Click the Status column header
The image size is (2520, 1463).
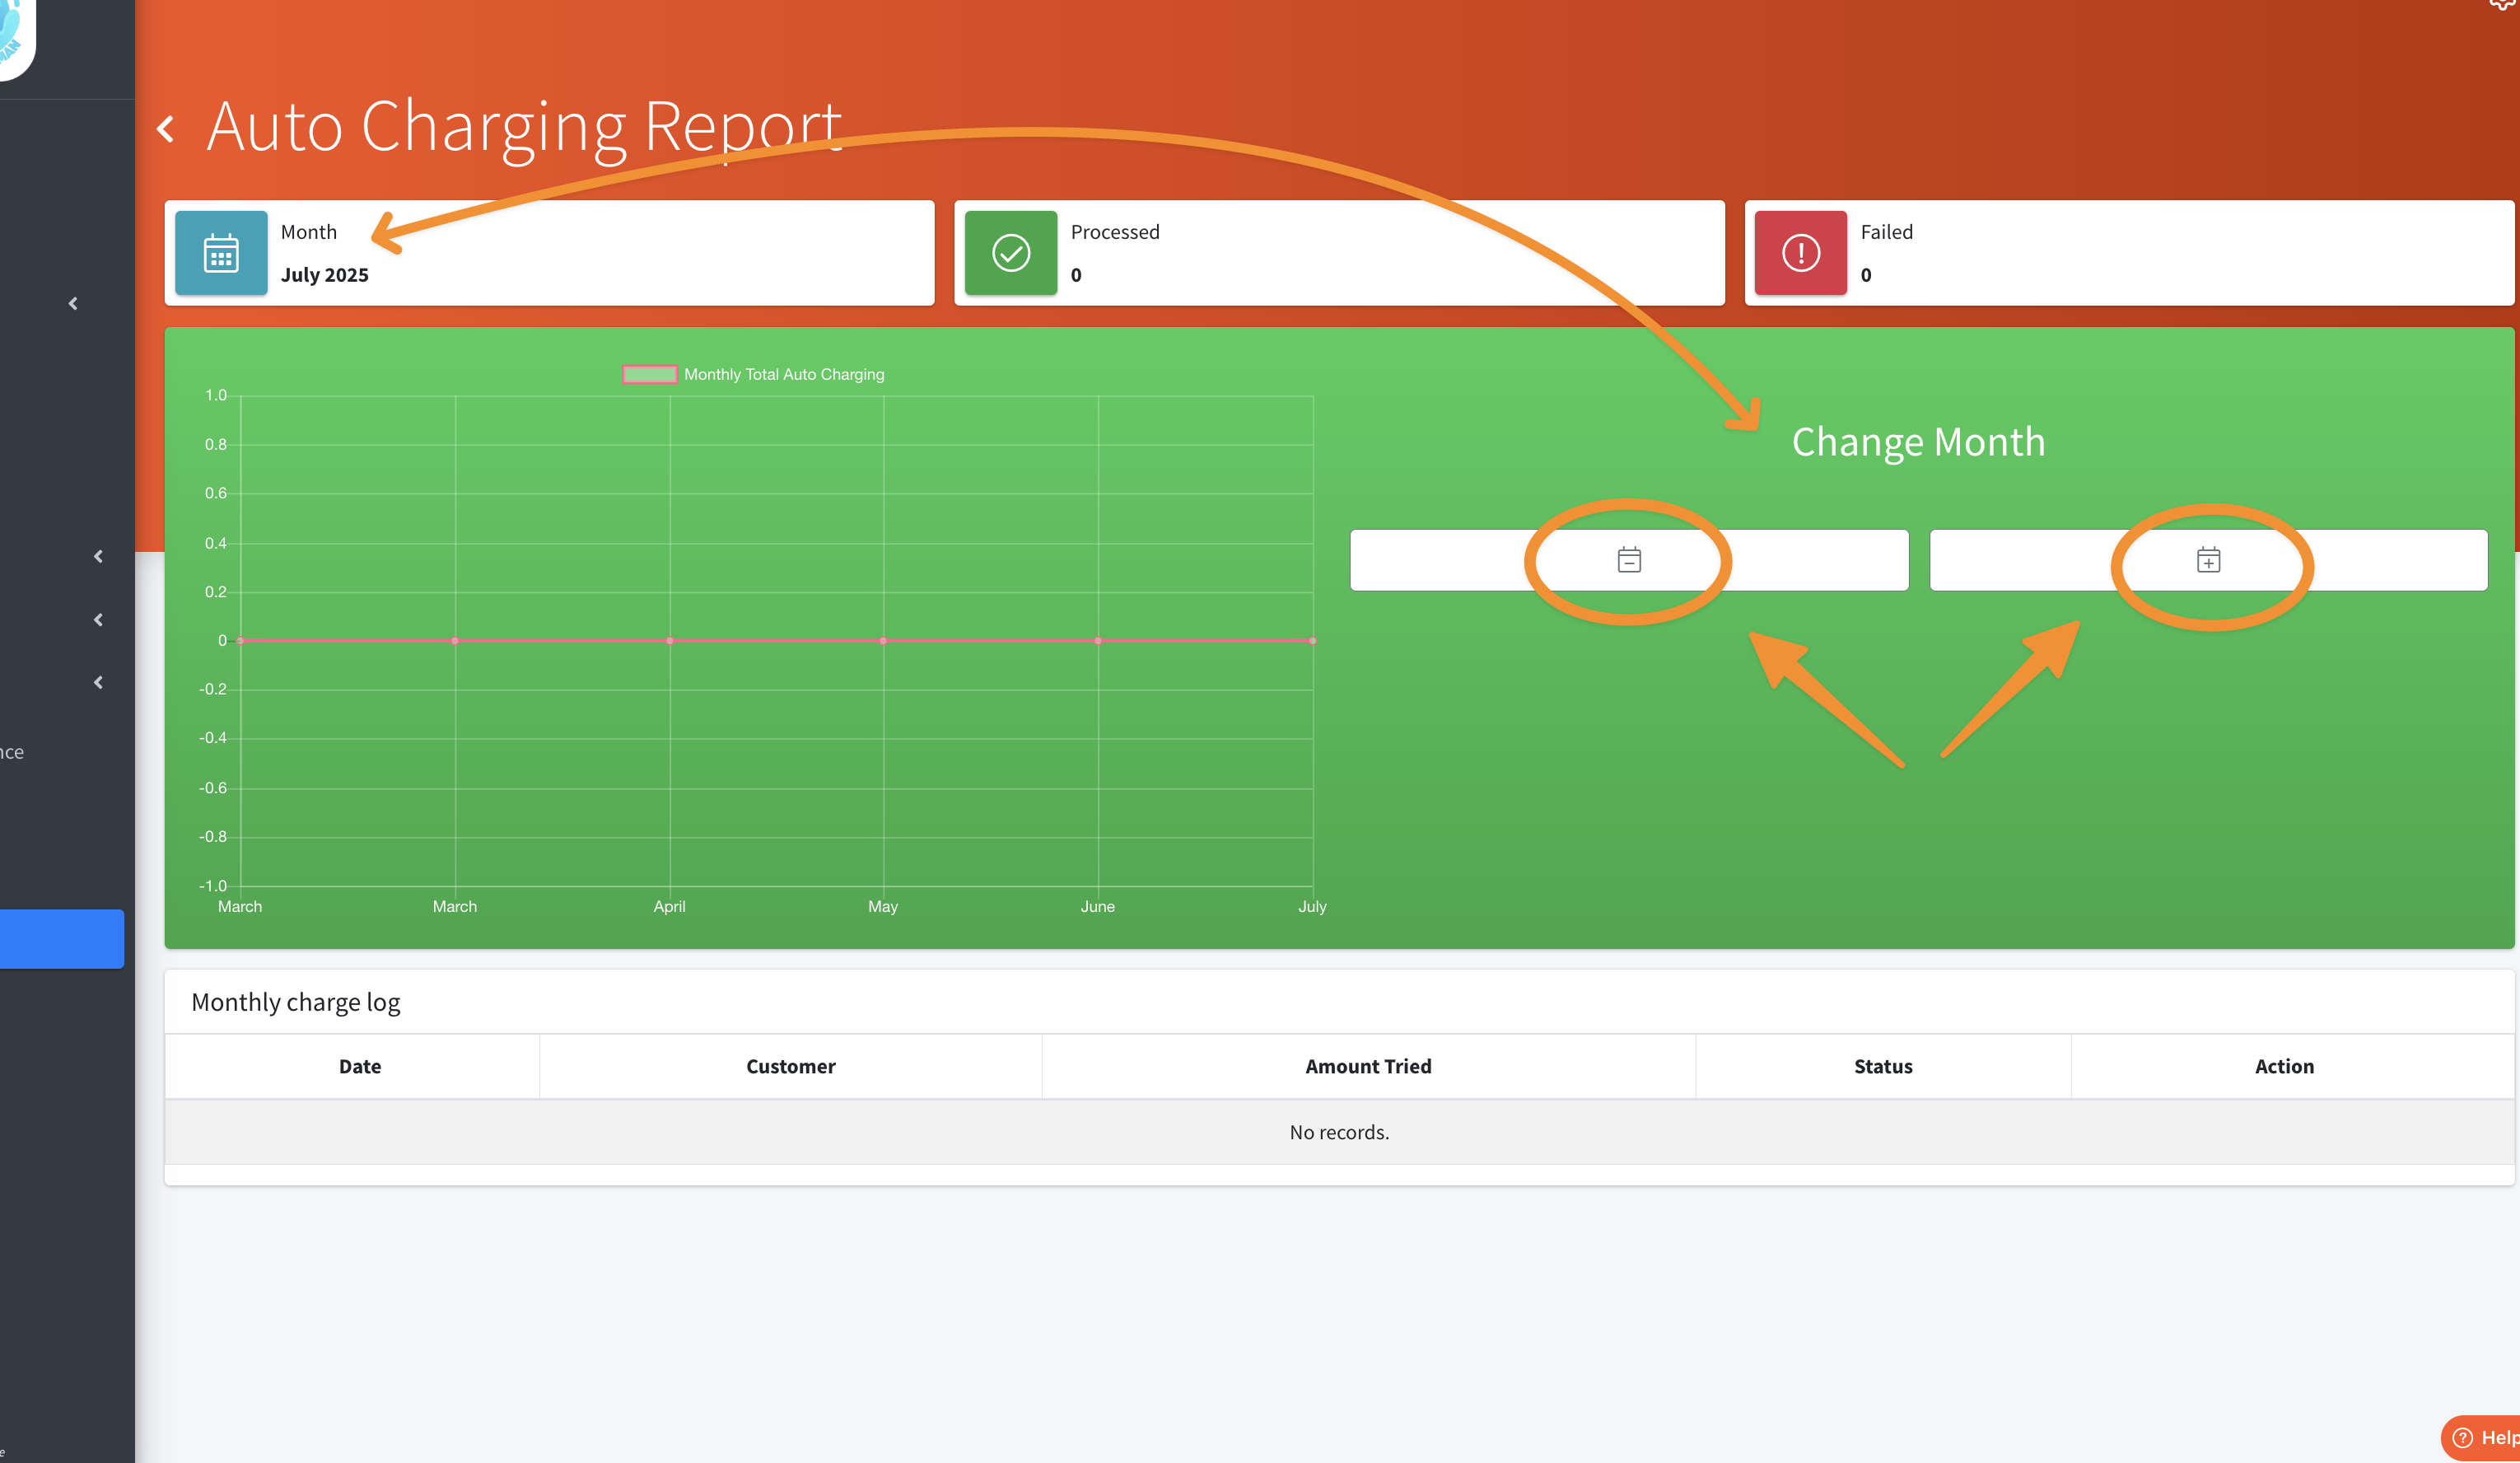pyautogui.click(x=1882, y=1066)
